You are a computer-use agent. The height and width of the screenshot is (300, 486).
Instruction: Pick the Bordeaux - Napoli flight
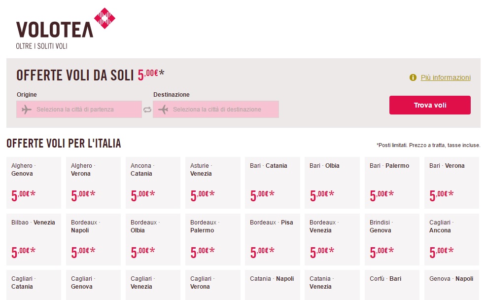(x=93, y=239)
